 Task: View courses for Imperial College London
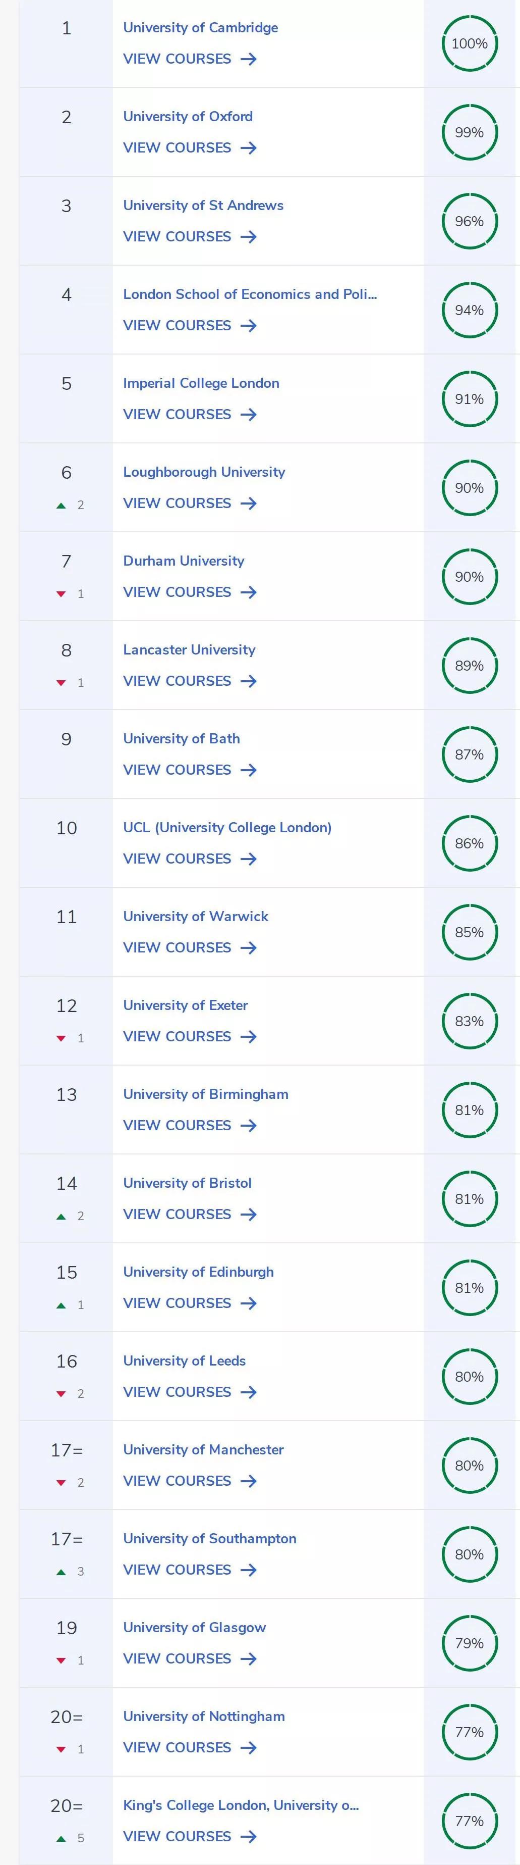pyautogui.click(x=177, y=414)
